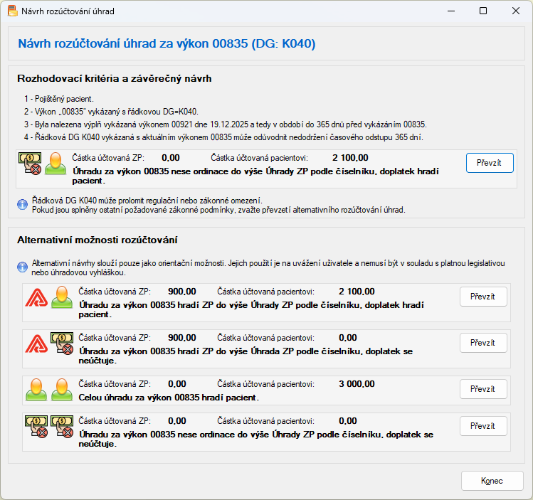Minimize the Návrh rozúčtování úhrad window
Screen dimensions: 533x500
pos(450,11)
